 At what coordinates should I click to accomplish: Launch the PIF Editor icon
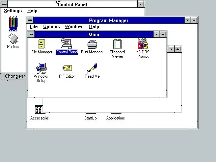coord(67,68)
